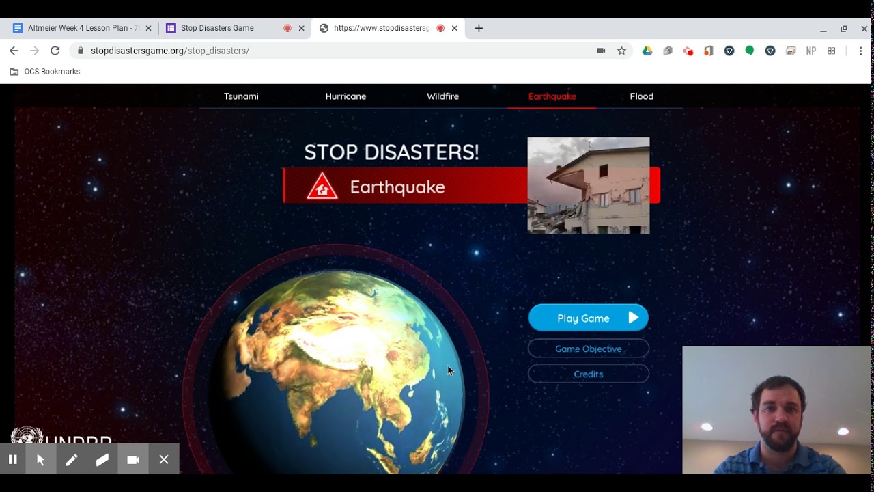This screenshot has width=874, height=492.
Task: Click the webcam video overlay
Action: pyautogui.click(x=776, y=410)
